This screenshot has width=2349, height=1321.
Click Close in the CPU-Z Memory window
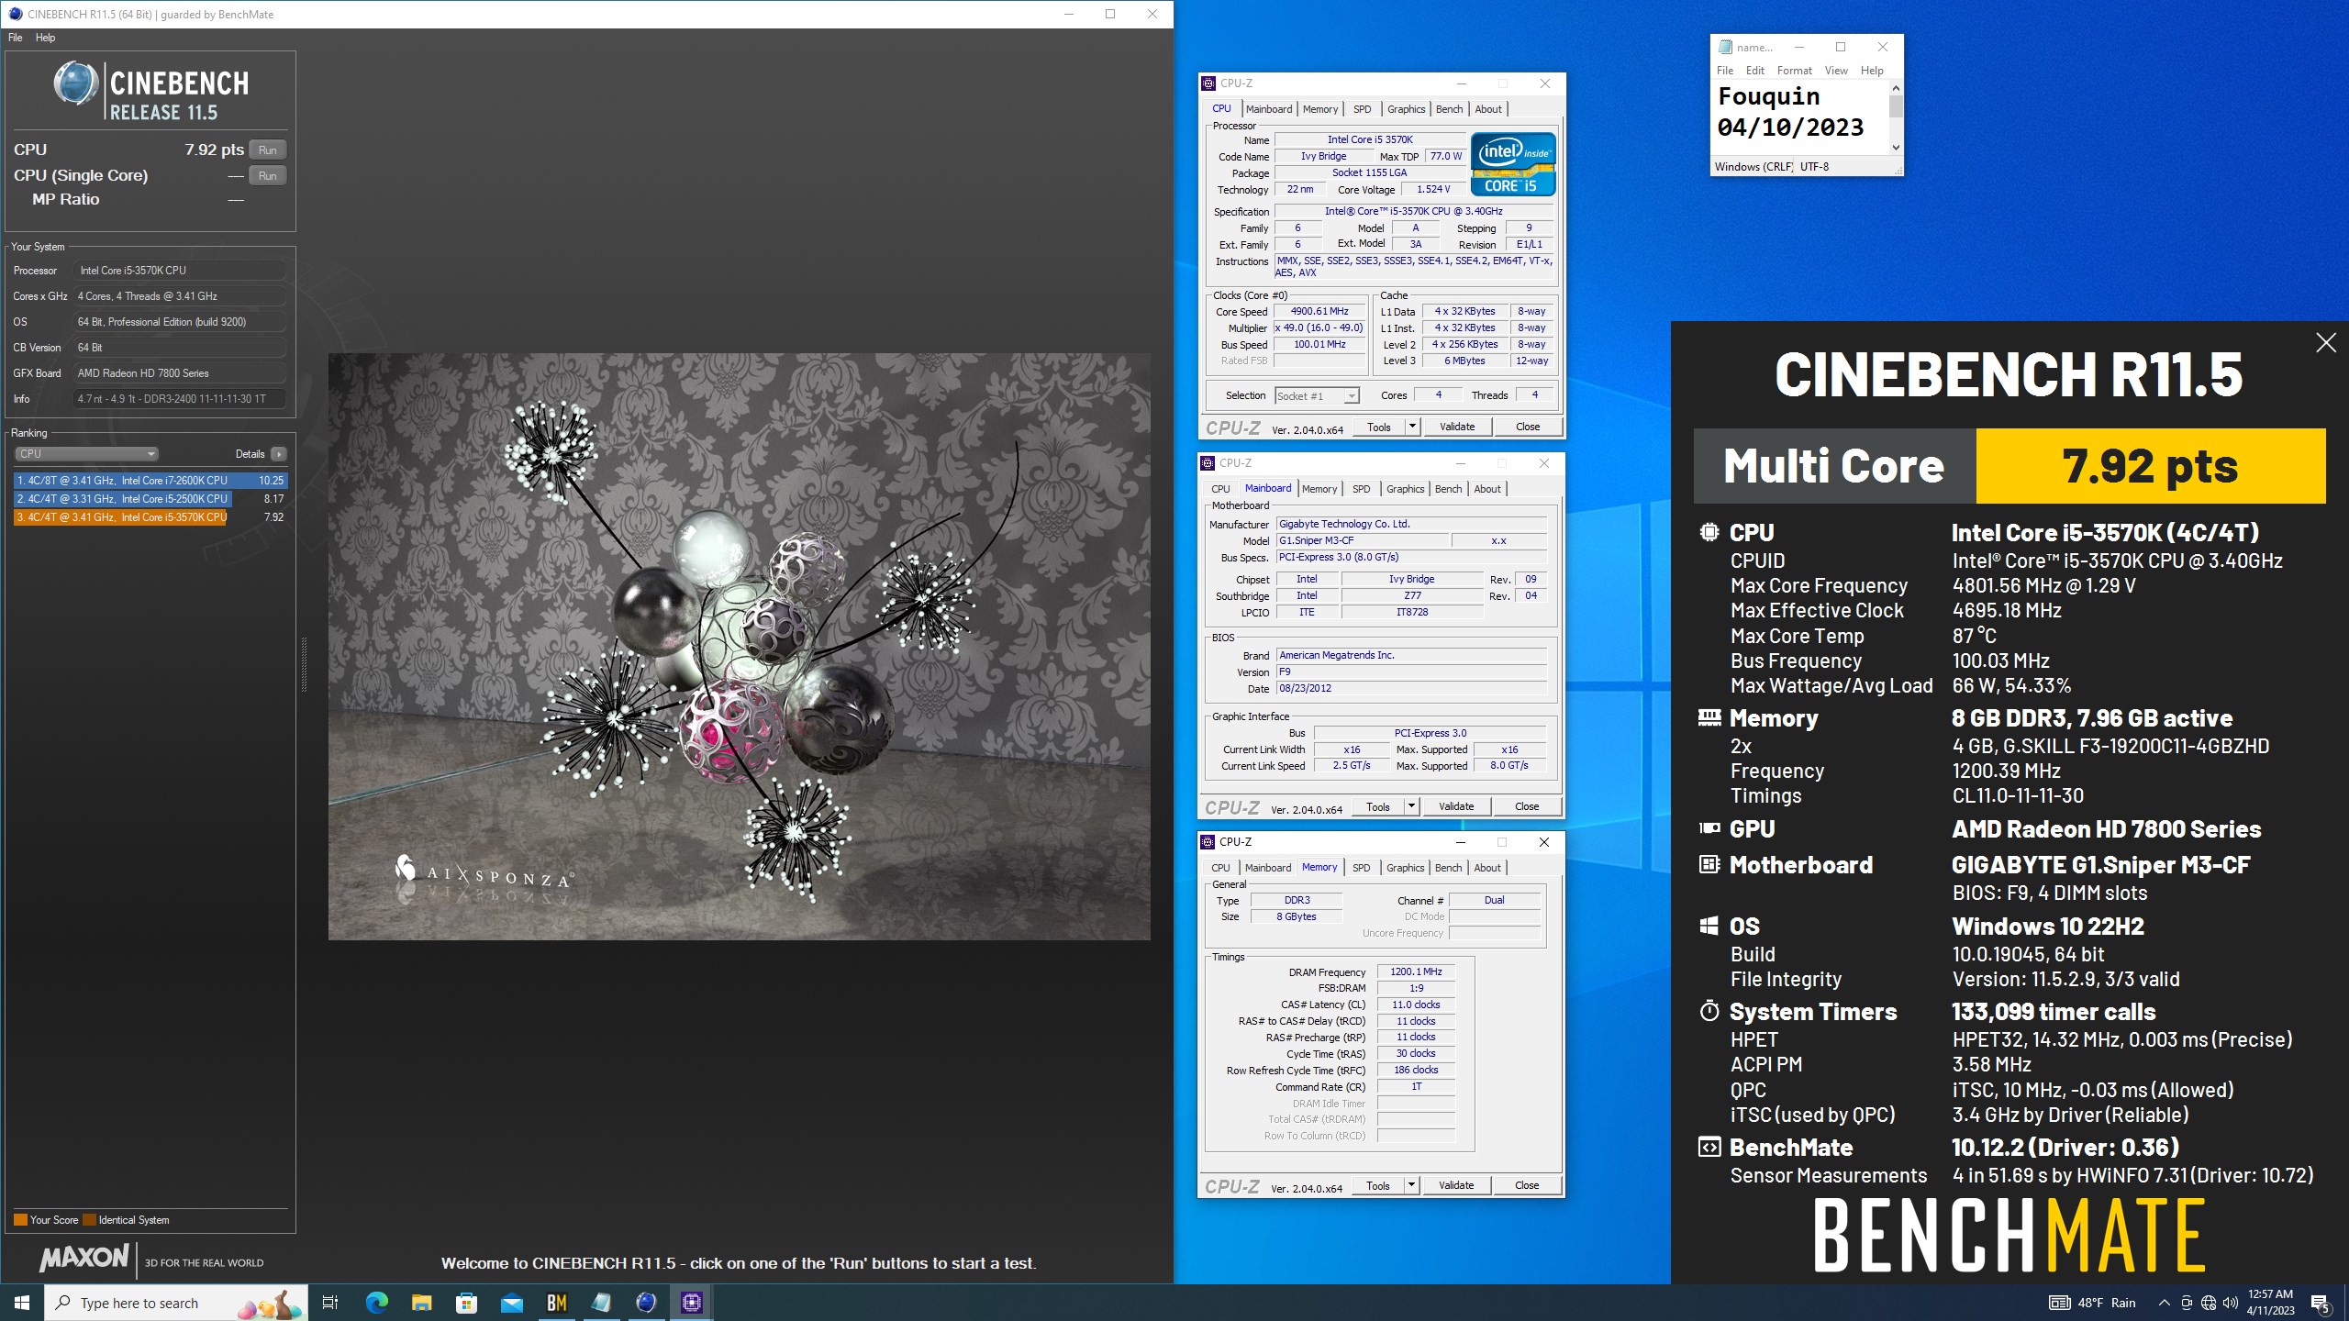(x=1527, y=1185)
